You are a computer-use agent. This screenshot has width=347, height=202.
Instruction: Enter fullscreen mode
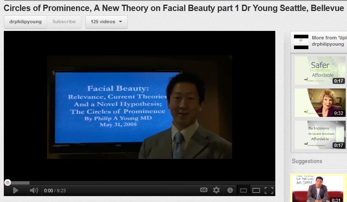pyautogui.click(x=269, y=191)
